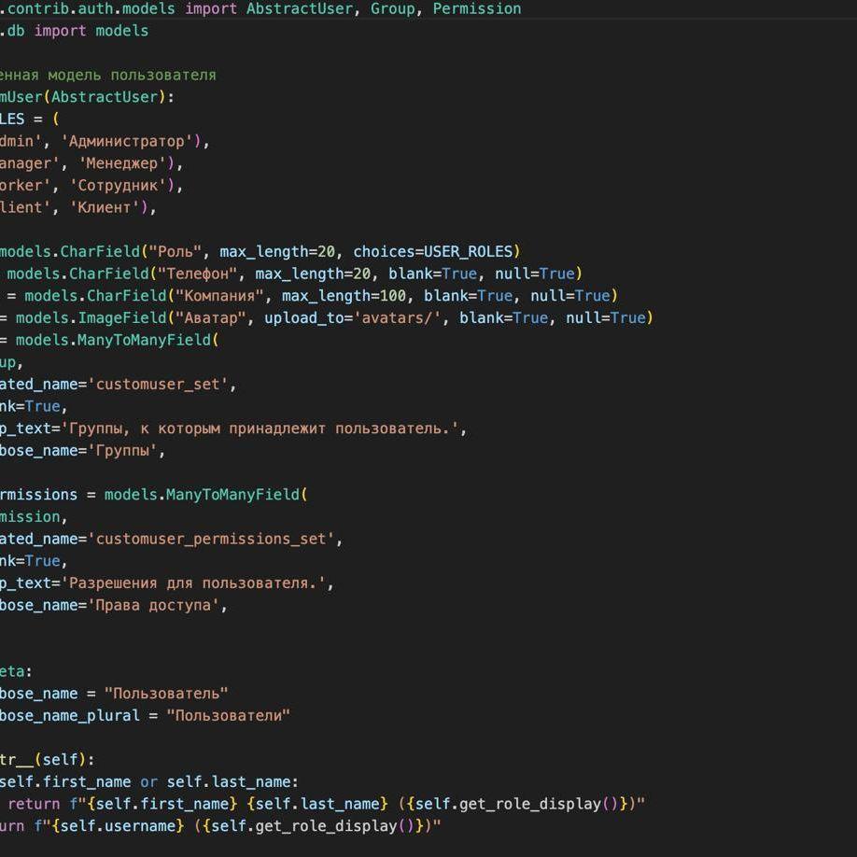The height and width of the screenshot is (857, 857).
Task: Click the comment word 'пользователя'
Action: coord(163,76)
